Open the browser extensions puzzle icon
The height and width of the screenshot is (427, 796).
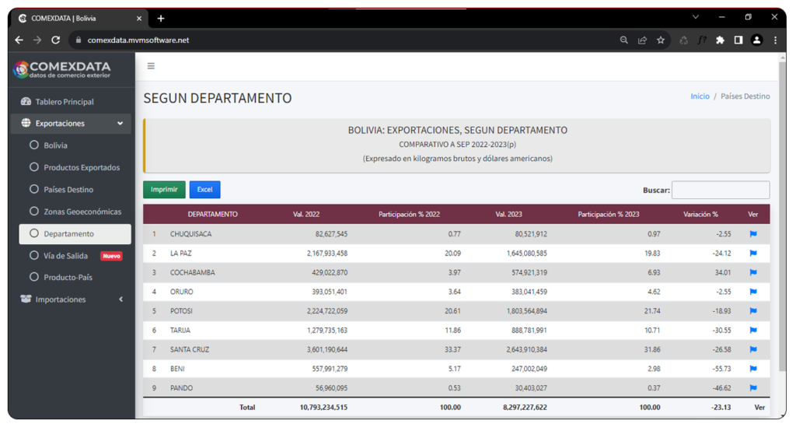720,40
